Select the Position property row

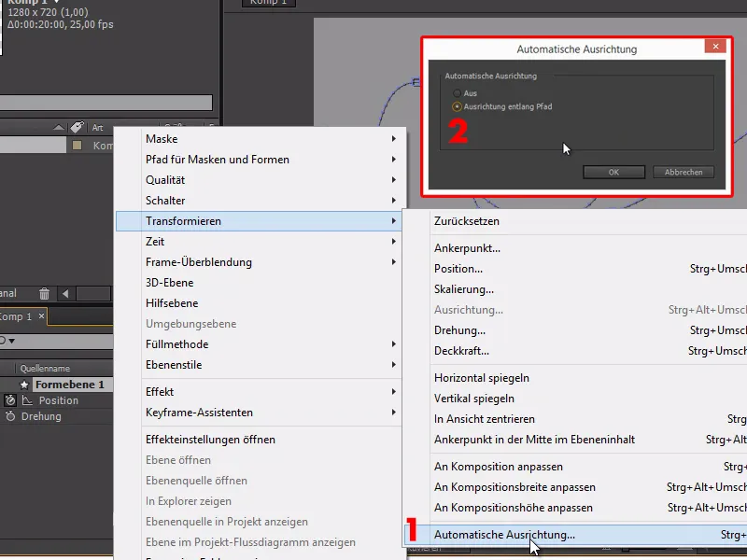point(57,400)
